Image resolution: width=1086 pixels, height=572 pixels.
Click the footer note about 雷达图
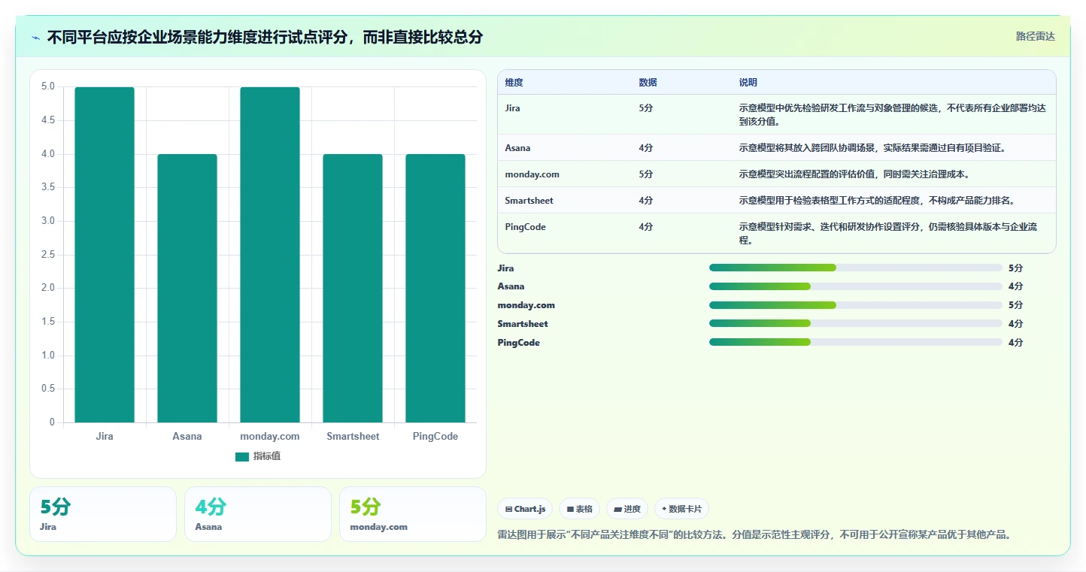pos(754,535)
